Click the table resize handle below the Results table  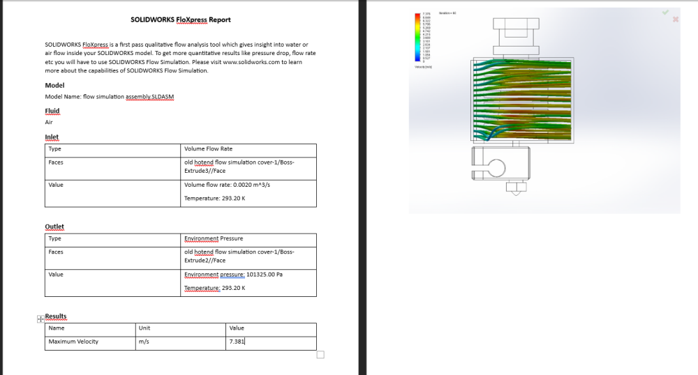pos(320,355)
